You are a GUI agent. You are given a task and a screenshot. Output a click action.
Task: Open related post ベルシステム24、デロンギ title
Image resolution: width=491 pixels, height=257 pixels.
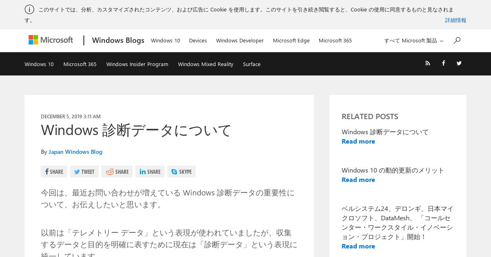[397, 223]
